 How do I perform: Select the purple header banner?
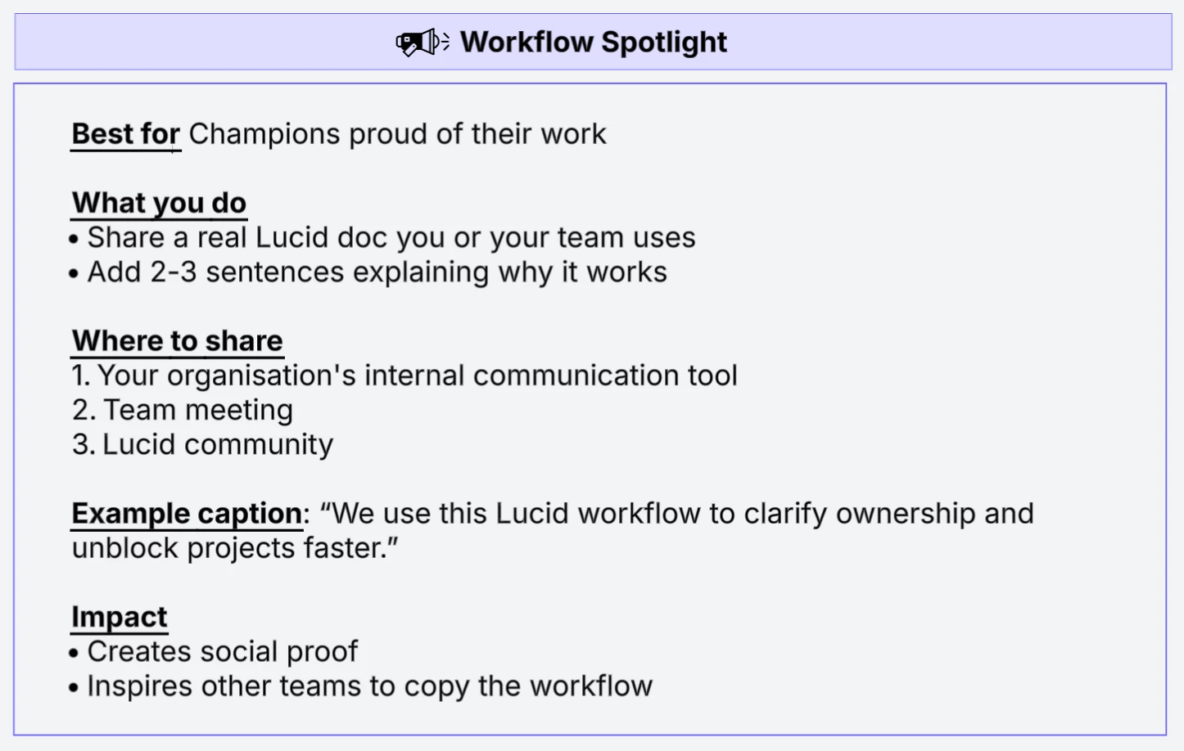click(593, 42)
